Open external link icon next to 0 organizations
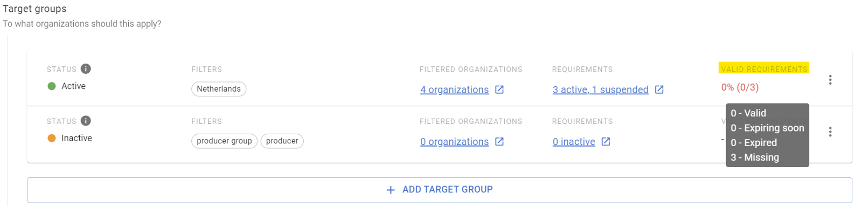 [499, 141]
